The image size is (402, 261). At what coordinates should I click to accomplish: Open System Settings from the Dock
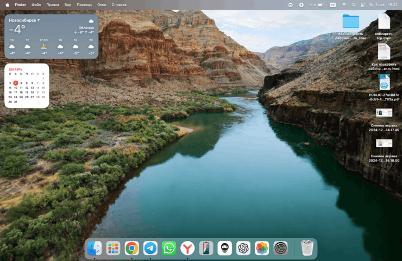280,248
